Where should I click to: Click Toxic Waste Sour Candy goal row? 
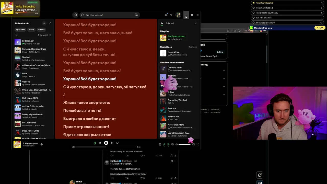click(x=288, y=13)
